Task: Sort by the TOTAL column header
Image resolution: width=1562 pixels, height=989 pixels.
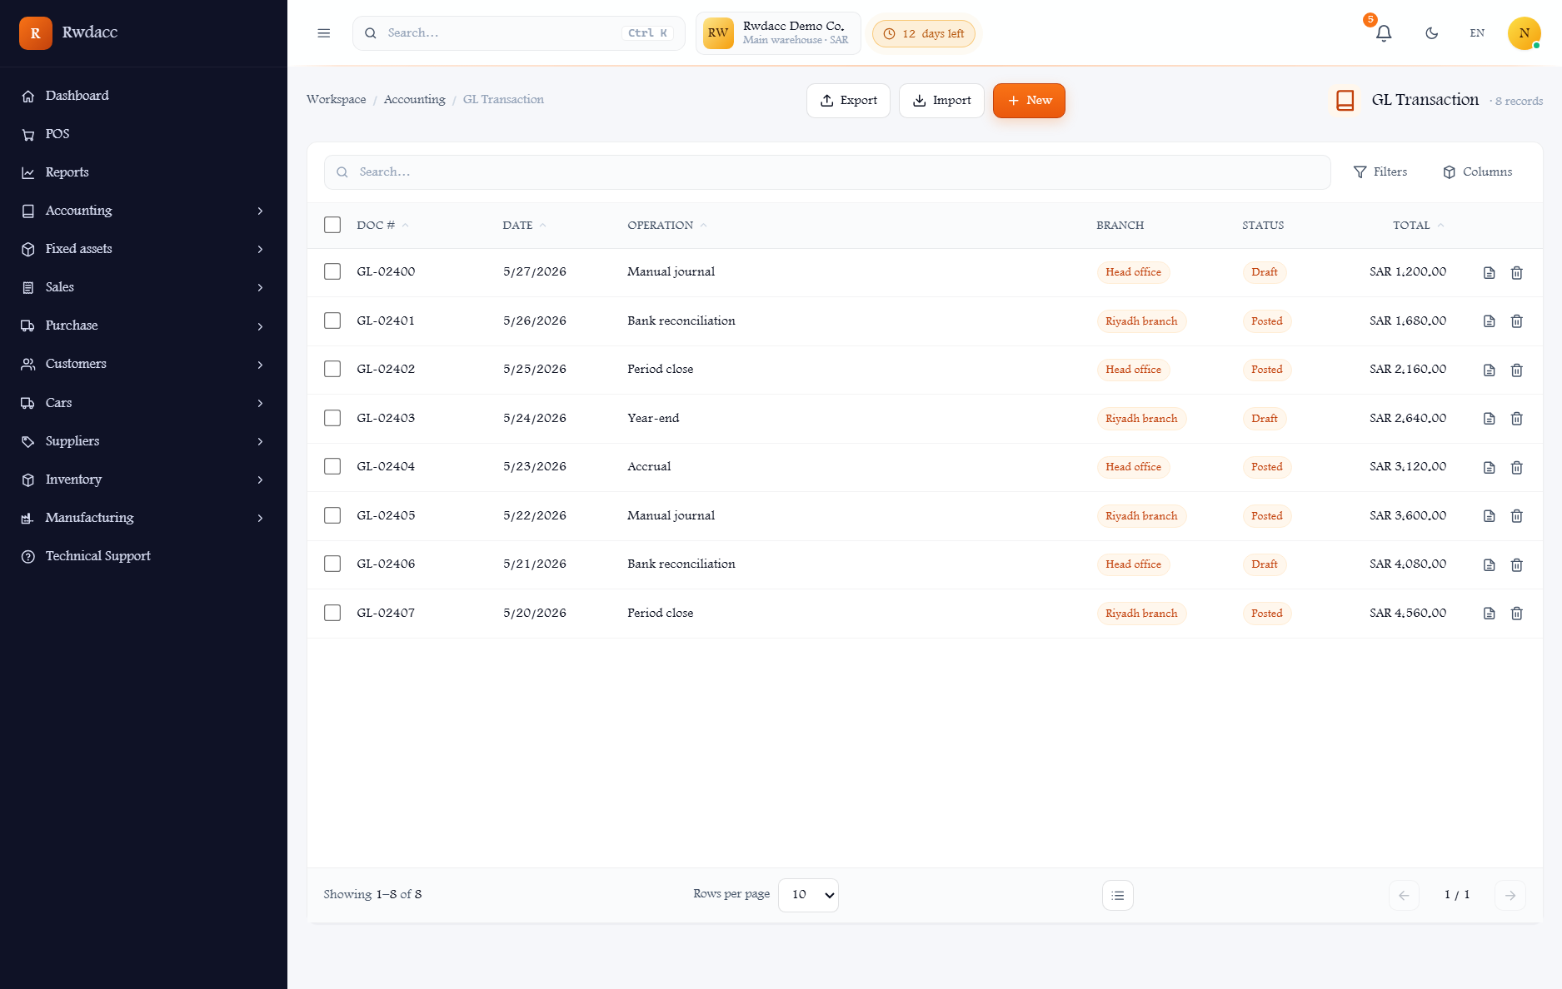Action: click(x=1418, y=226)
